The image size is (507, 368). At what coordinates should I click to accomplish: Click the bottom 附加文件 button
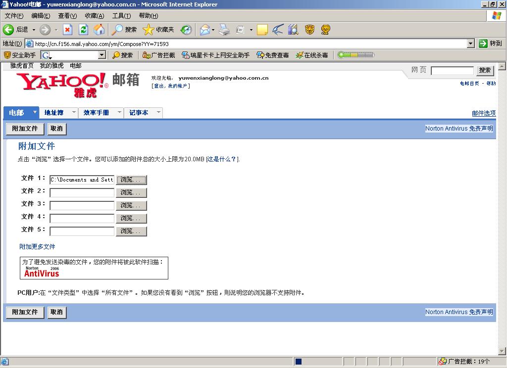point(25,312)
